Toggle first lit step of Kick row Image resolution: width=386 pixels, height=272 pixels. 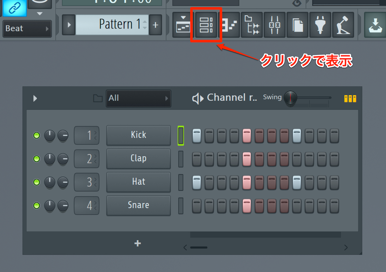[197, 136]
